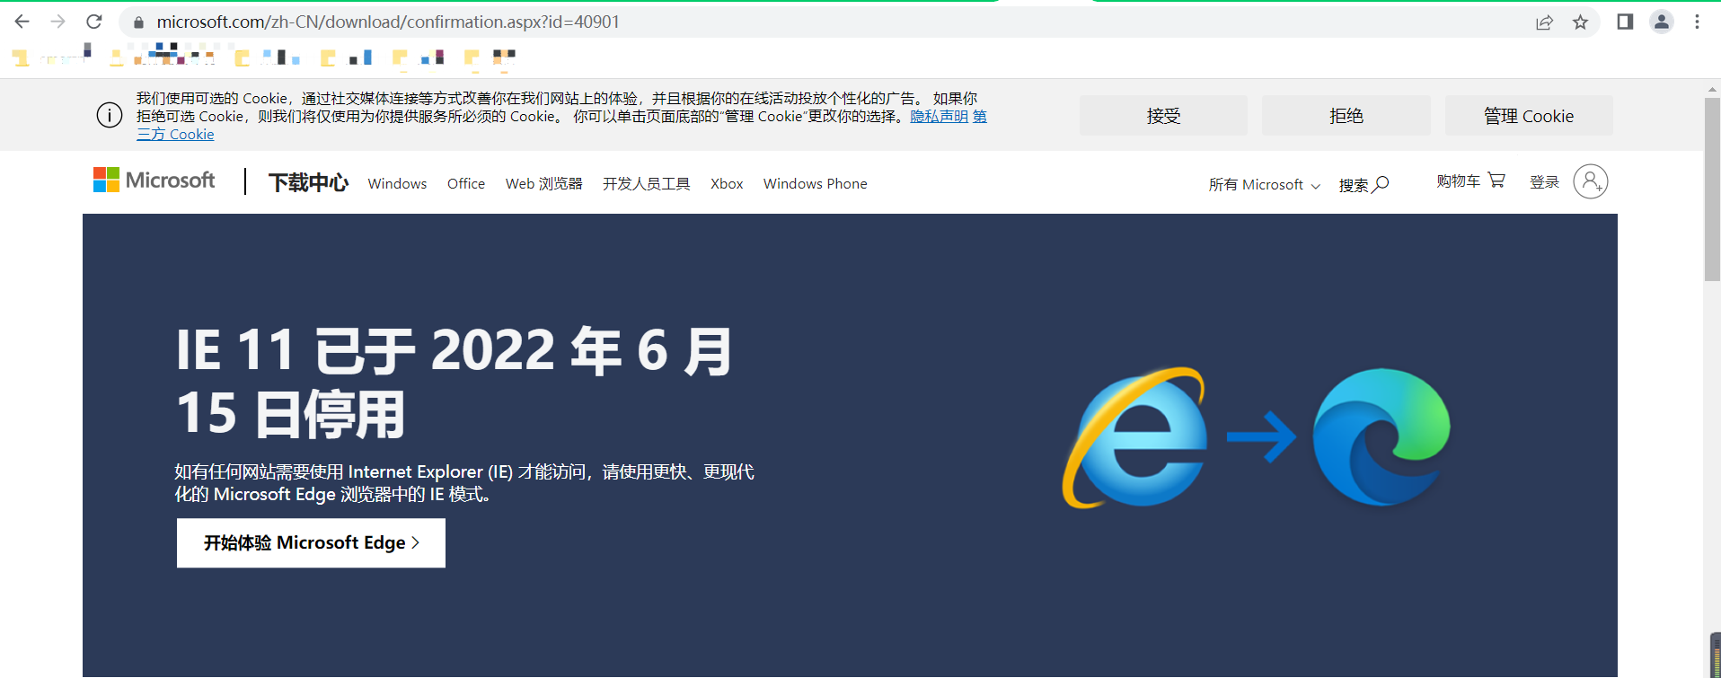The width and height of the screenshot is (1721, 678).
Task: Click the browser forward arrow
Action: [58, 22]
